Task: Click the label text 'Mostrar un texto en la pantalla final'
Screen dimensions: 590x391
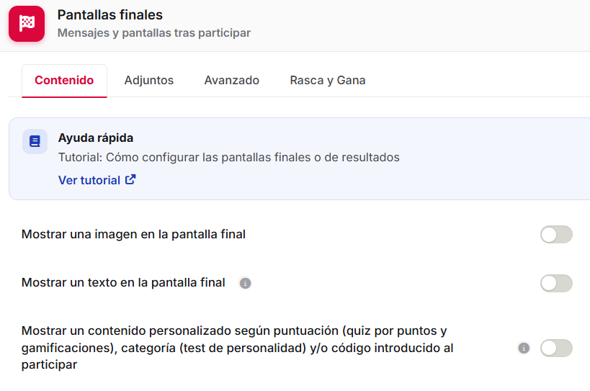Action: pyautogui.click(x=123, y=282)
